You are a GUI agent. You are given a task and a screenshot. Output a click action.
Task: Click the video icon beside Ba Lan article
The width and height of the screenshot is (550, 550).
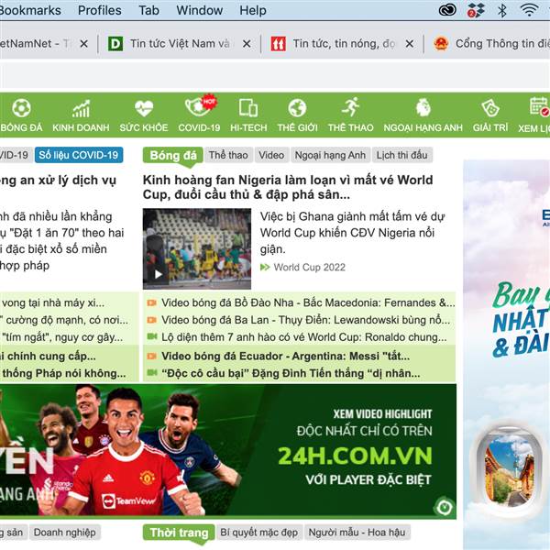point(152,320)
